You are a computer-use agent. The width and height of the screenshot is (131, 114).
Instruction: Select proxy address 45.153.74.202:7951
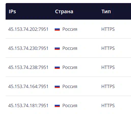point(28,29)
